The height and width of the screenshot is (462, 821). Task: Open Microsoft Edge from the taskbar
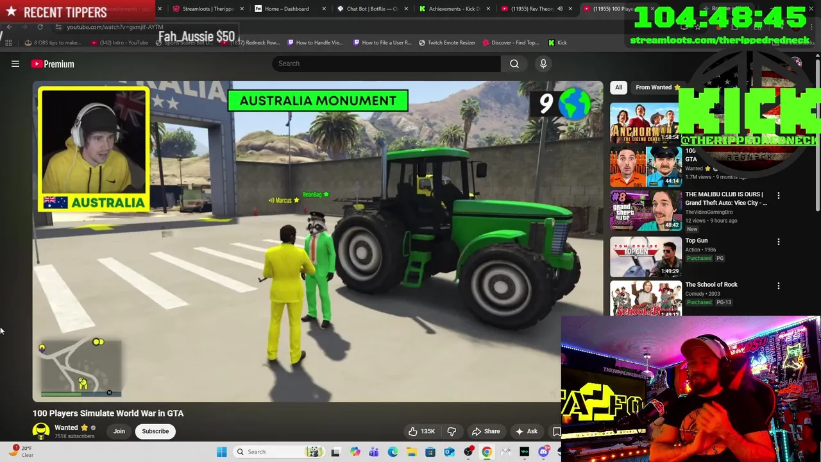(393, 452)
